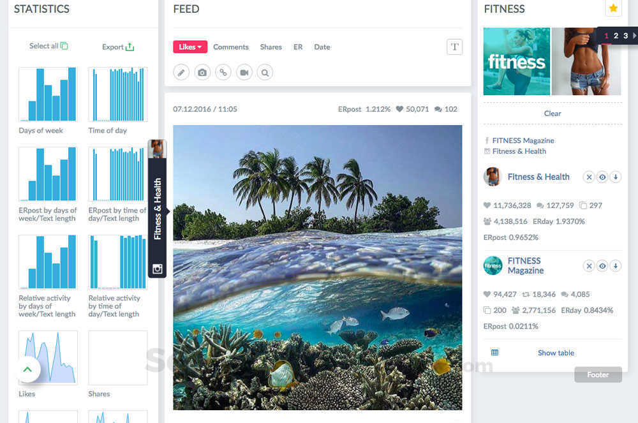Click Select all in Statistics
Screen dimensions: 638x423
(x=48, y=46)
